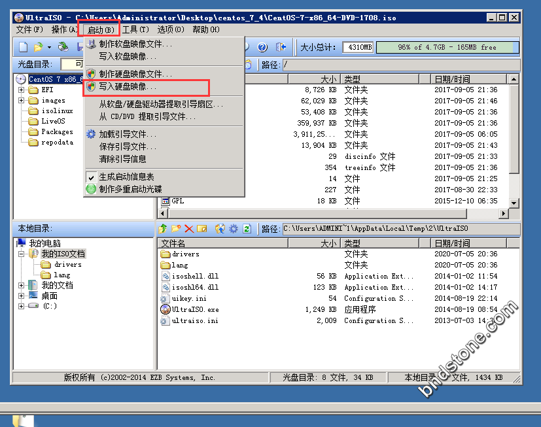Image resolution: width=541 pixels, height=427 pixels.
Task: Click the image list horizontal scroll-left arrow
Action: pos(162,214)
